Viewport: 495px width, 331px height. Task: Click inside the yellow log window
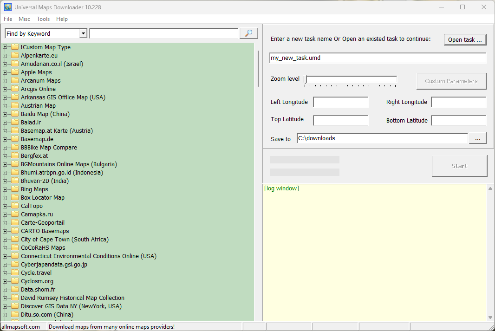click(x=375, y=253)
